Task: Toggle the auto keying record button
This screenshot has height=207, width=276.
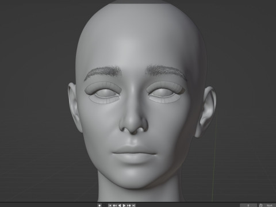Action: (x=99, y=205)
